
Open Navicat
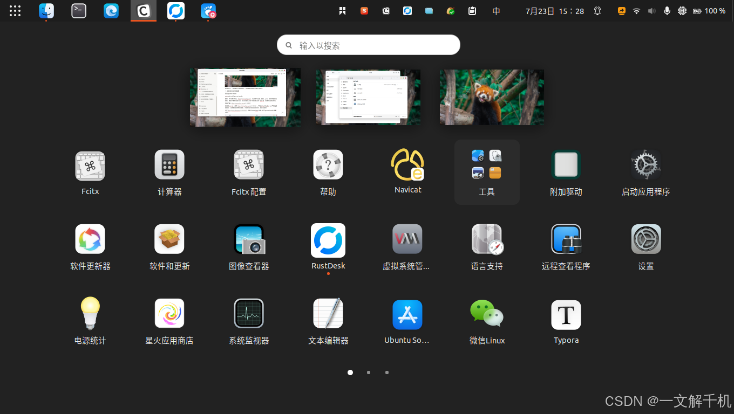407,171
